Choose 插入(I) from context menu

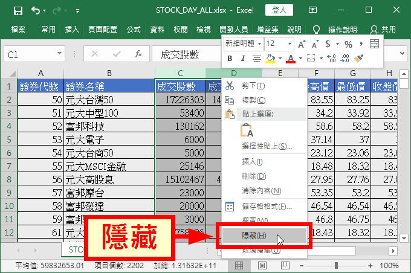pyautogui.click(x=264, y=162)
